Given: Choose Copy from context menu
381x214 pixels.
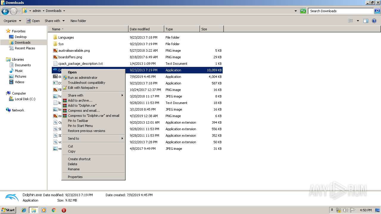Looking at the screenshot, I should pyautogui.click(x=93, y=151).
